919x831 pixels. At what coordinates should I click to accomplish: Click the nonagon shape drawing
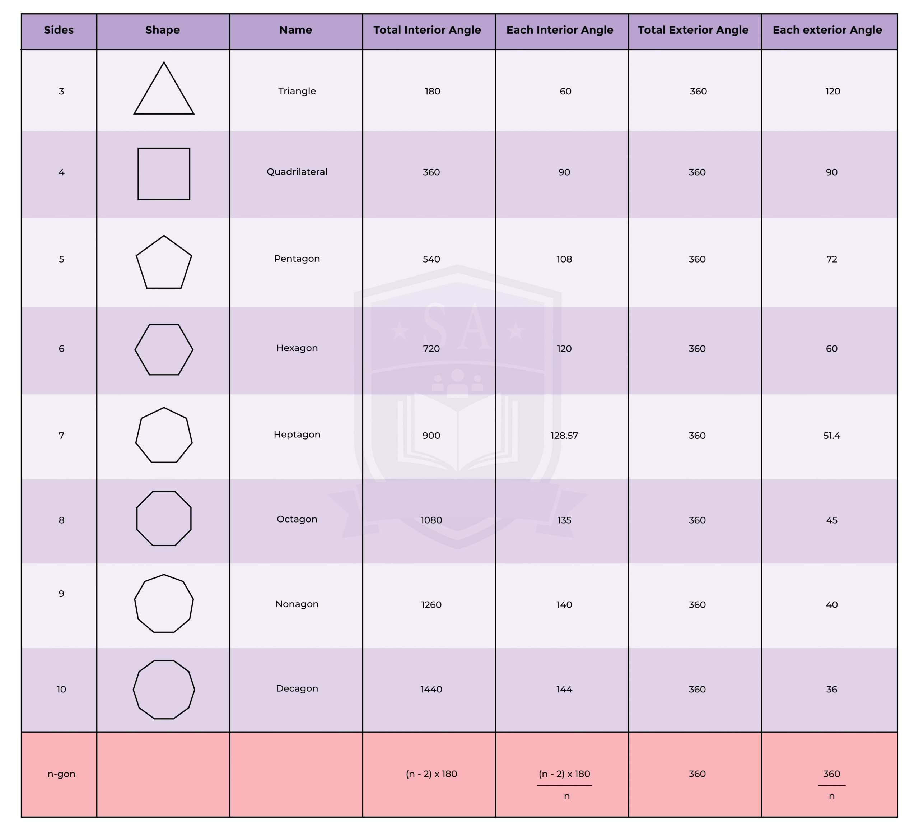(x=164, y=603)
